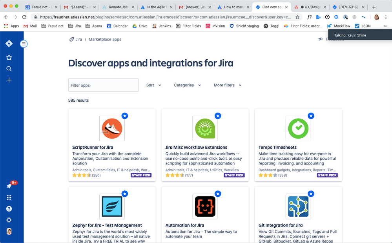
Task: Open Tempo Timesheets title
Action: coord(277,147)
